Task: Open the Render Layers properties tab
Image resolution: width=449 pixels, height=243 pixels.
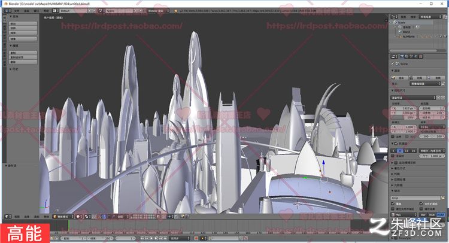Action: click(x=406, y=56)
